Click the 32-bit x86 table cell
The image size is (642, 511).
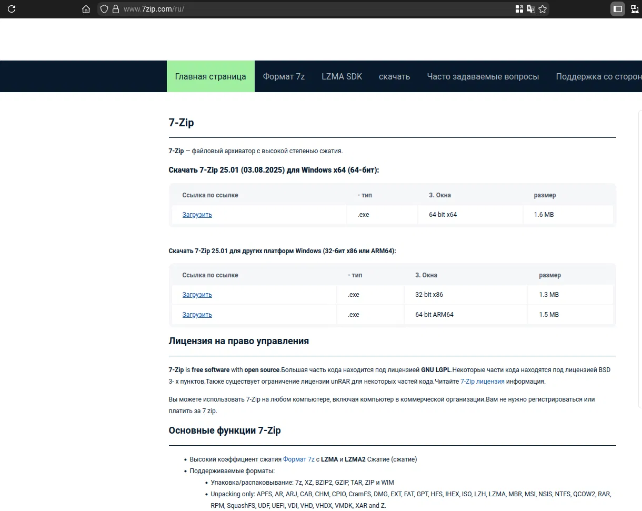[466, 295]
